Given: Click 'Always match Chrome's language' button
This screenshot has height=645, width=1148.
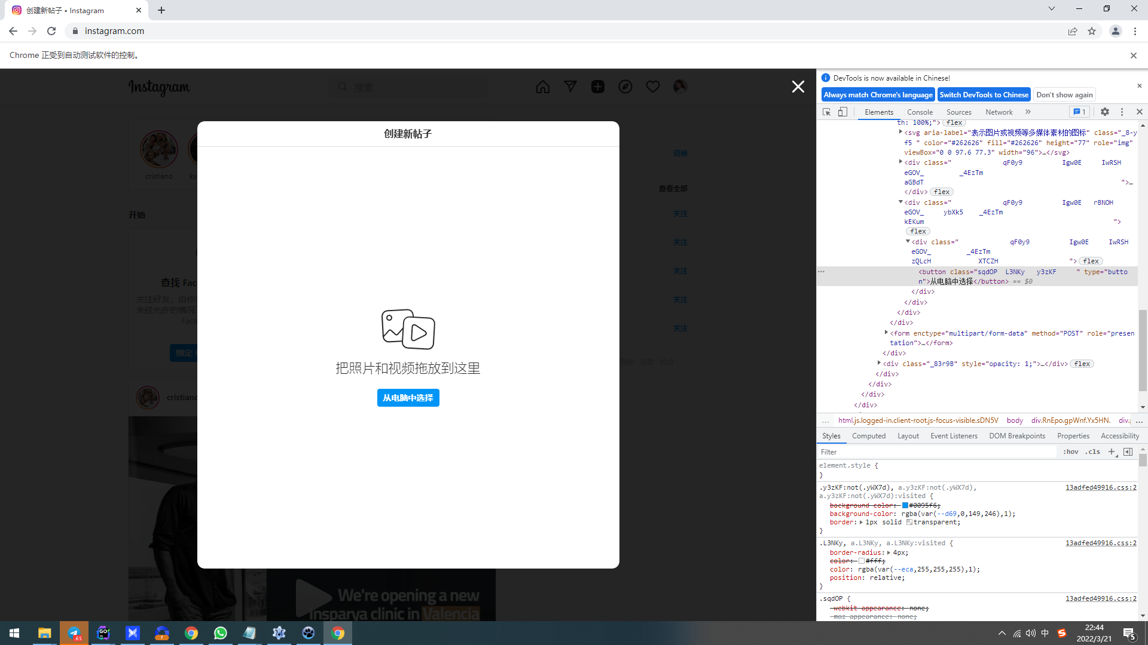Looking at the screenshot, I should (878, 95).
